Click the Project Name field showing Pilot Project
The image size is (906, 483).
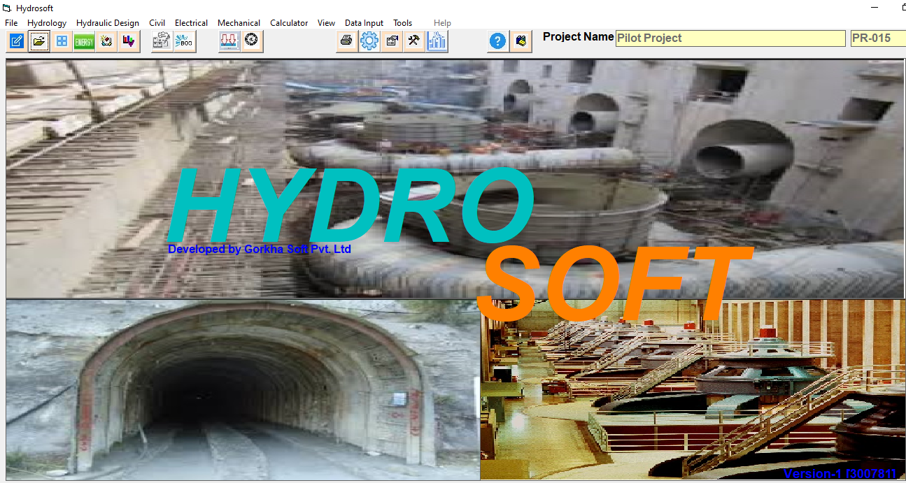tap(730, 38)
